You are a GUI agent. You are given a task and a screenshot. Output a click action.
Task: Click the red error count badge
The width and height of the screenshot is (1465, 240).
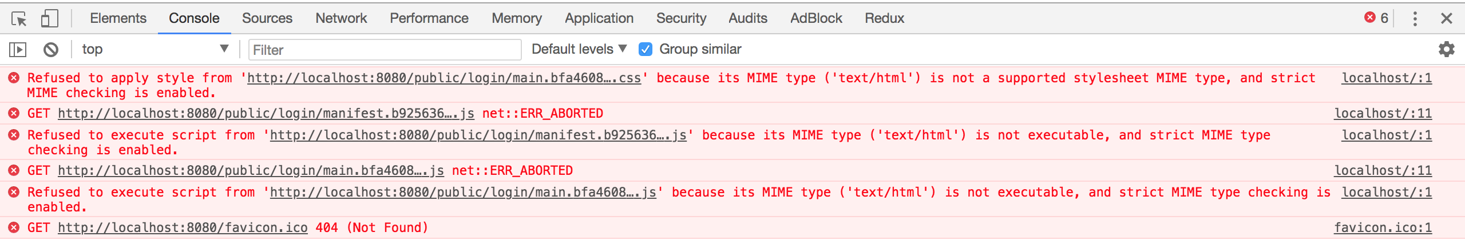(x=1376, y=18)
